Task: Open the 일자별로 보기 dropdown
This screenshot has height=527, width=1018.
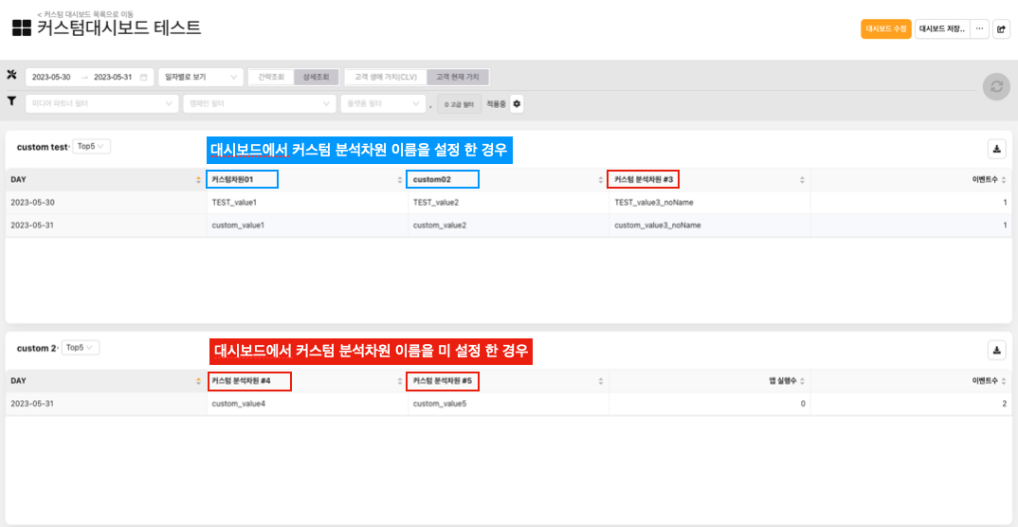Action: coord(200,77)
